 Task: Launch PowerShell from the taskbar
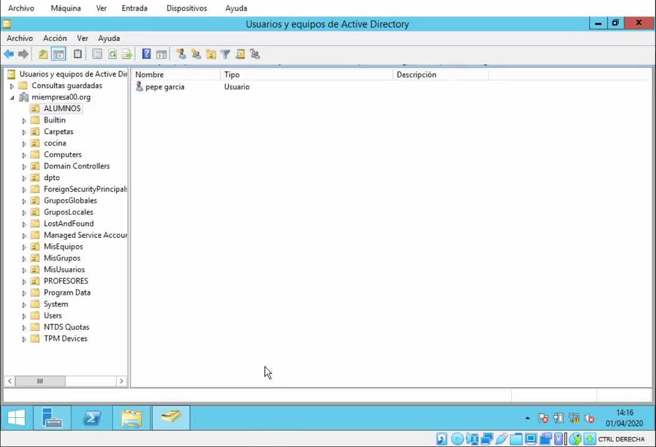pos(91,418)
